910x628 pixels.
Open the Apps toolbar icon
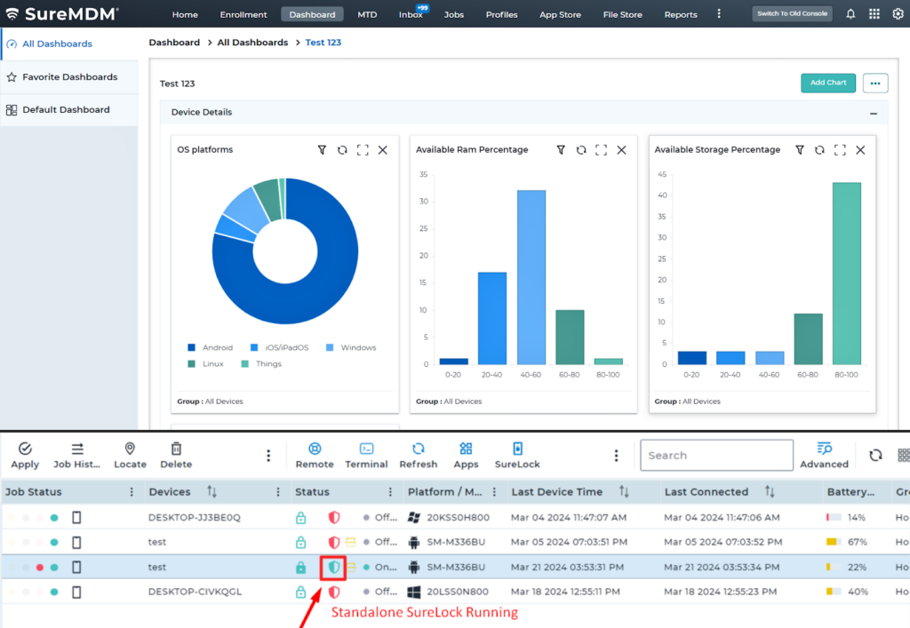pyautogui.click(x=466, y=449)
